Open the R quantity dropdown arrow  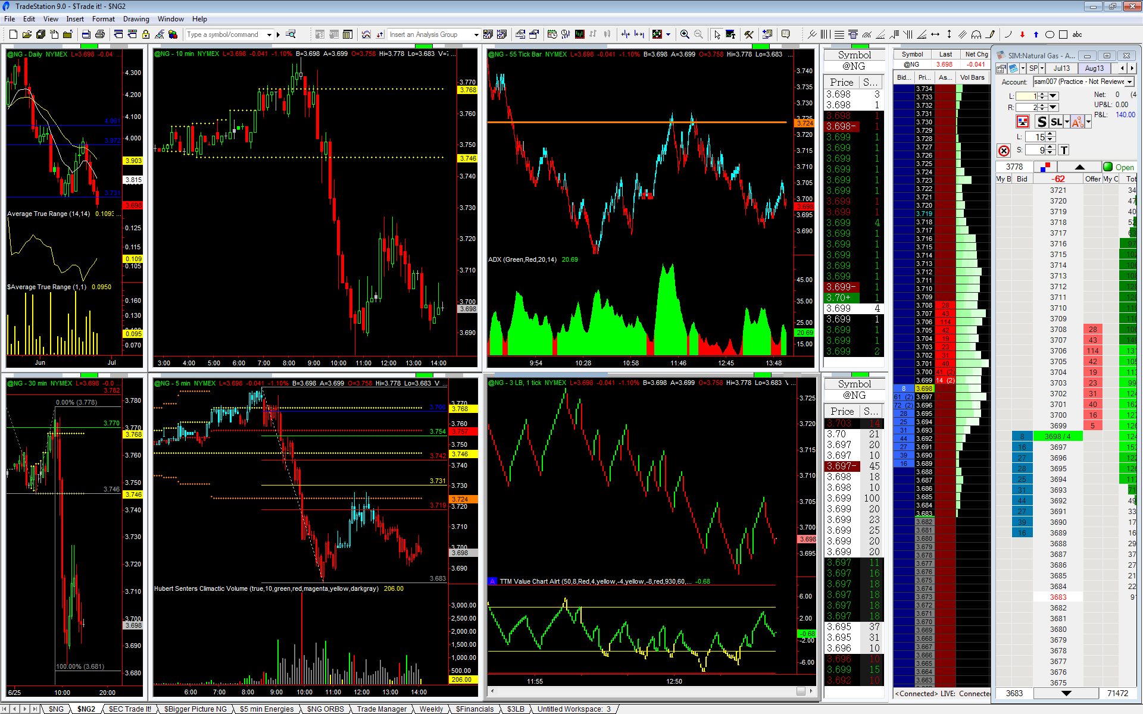coord(1053,107)
